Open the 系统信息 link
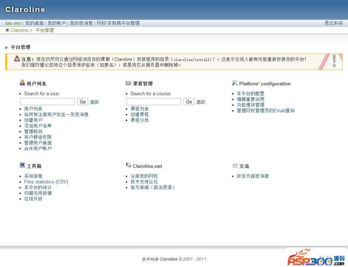This screenshot has width=348, height=267. coord(33,176)
